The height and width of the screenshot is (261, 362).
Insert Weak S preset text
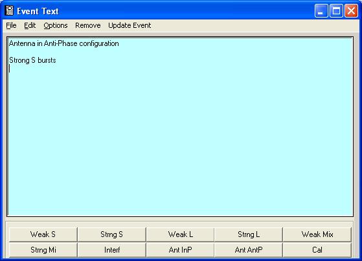pos(43,234)
